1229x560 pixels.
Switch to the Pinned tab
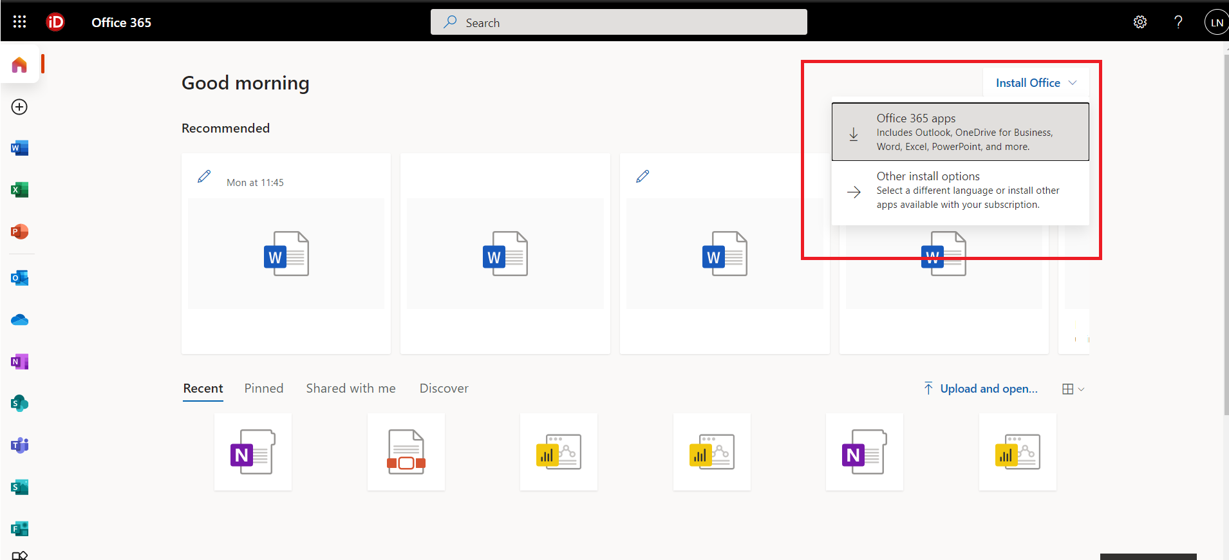[264, 388]
